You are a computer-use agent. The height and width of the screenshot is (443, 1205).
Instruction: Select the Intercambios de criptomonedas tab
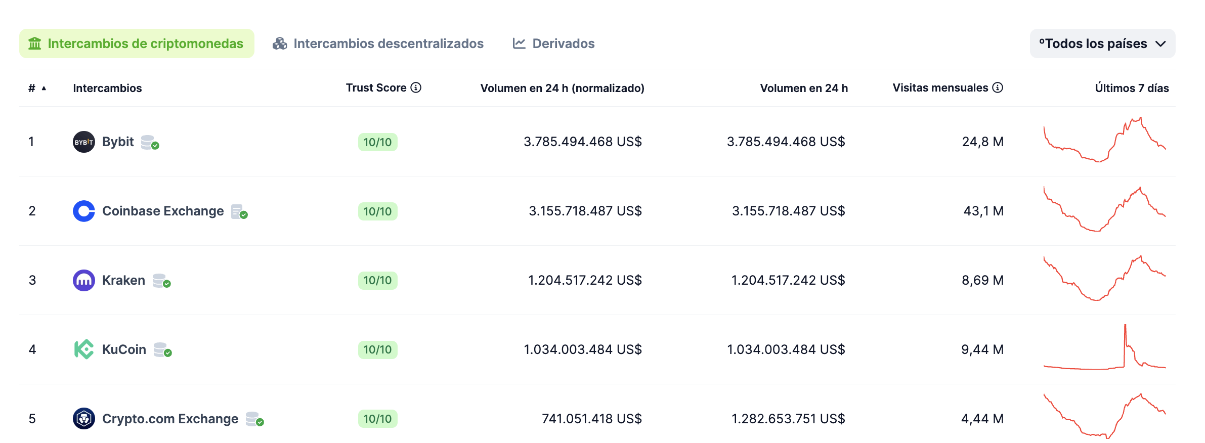[137, 43]
